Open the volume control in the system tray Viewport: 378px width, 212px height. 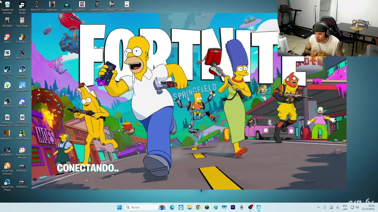(357, 207)
